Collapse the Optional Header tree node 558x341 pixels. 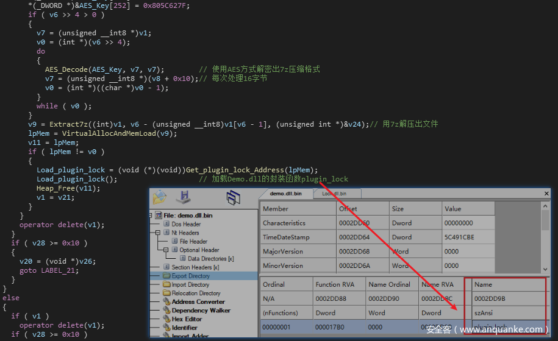tap(166, 250)
